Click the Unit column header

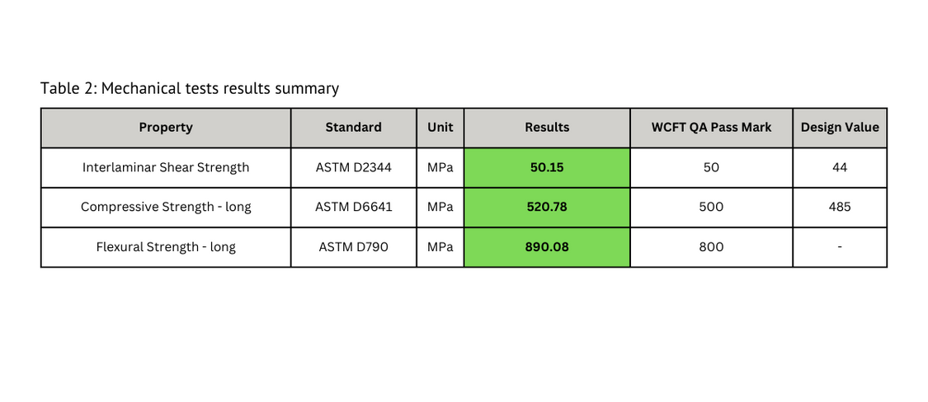coord(440,128)
